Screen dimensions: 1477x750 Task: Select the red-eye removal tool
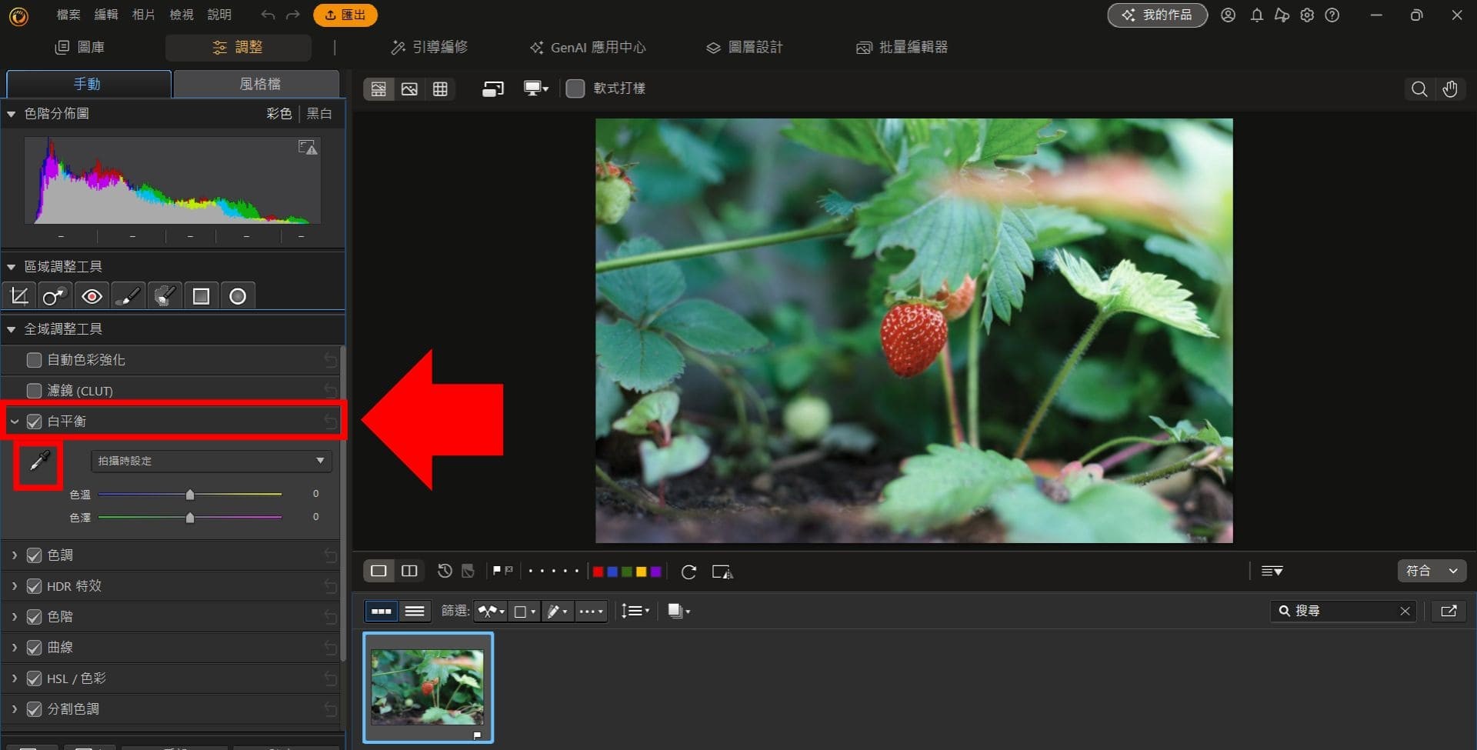[92, 296]
